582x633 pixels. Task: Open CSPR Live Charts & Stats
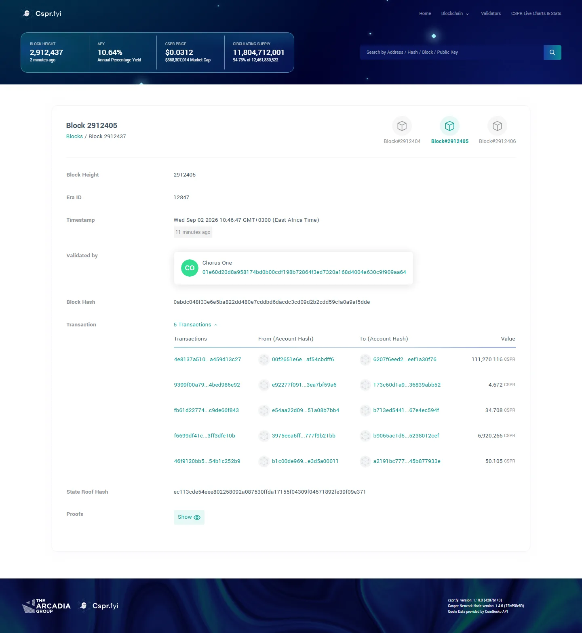click(x=536, y=13)
